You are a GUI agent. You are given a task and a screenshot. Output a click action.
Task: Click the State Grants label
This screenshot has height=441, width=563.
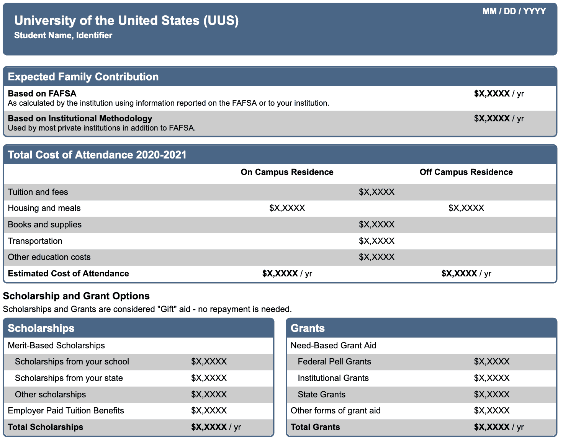pyautogui.click(x=321, y=395)
